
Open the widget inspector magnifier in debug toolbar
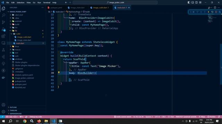coord(220,12)
